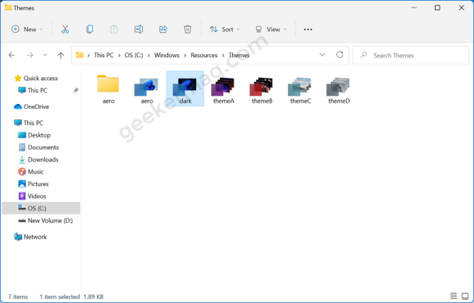Click the Cut scissors icon
The width and height of the screenshot is (474, 303).
click(65, 29)
